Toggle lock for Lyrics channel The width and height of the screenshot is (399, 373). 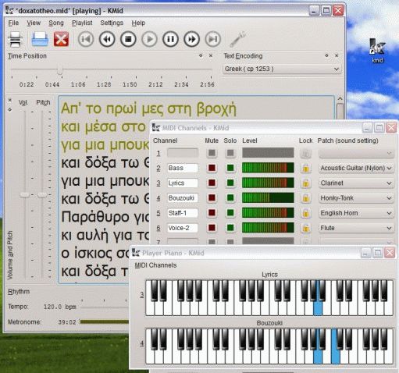[305, 183]
